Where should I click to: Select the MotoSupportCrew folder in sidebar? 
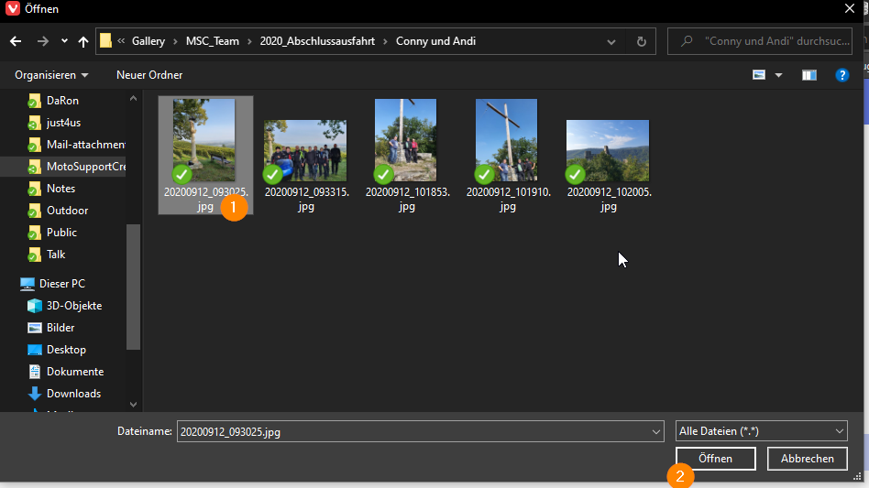[x=76, y=167]
